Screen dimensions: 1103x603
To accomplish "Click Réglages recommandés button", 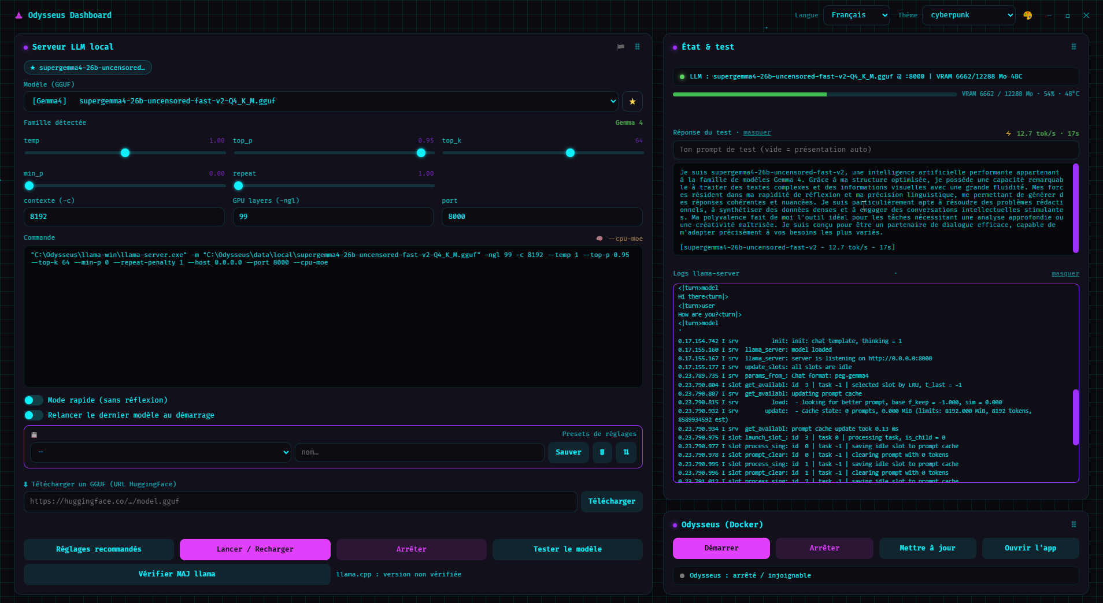I will [99, 549].
